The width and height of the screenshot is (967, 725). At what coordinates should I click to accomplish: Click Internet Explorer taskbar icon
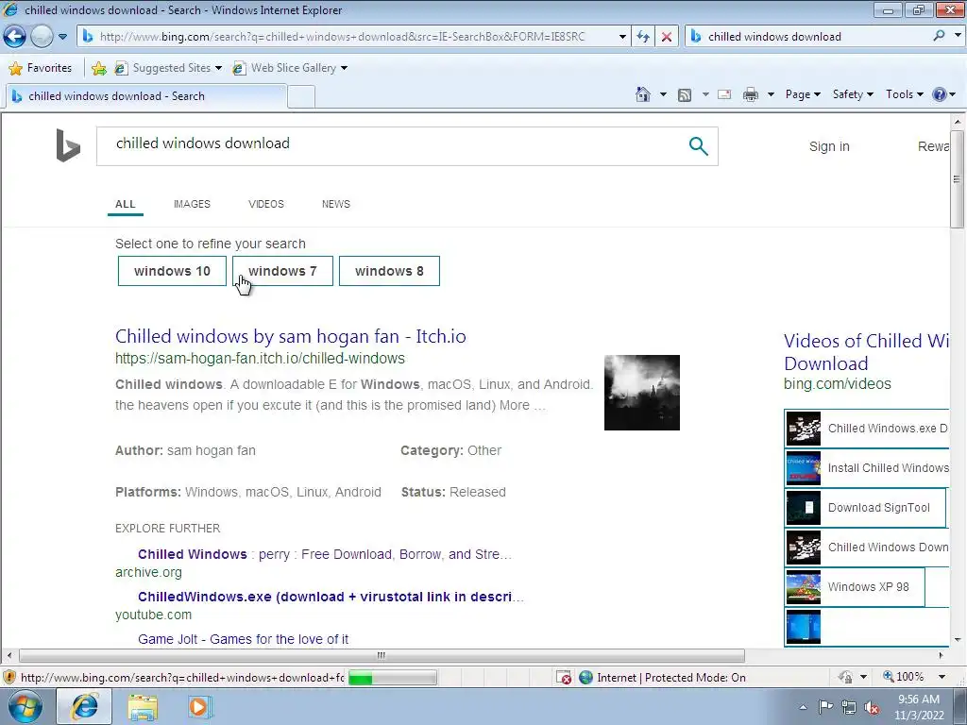84,706
